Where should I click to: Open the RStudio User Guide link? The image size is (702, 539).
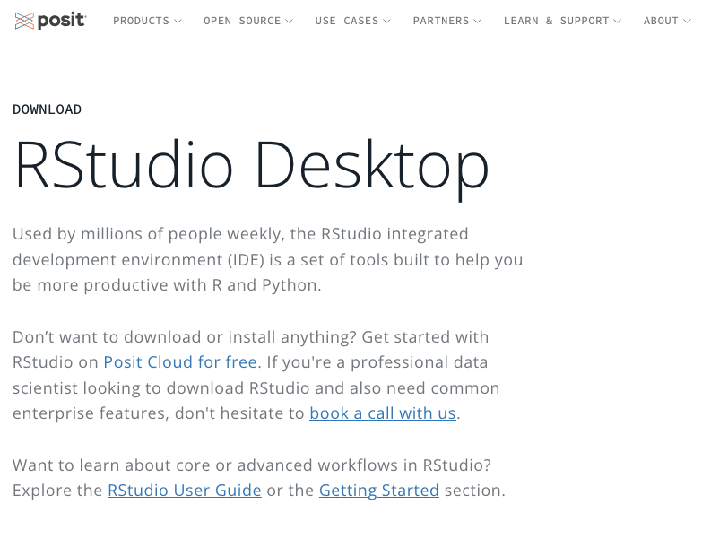185,491
